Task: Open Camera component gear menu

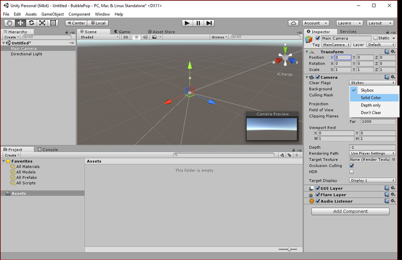Action: 393,77
